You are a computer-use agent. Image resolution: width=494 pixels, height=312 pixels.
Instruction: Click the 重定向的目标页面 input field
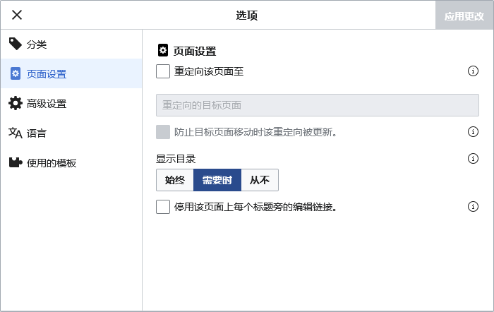click(317, 105)
